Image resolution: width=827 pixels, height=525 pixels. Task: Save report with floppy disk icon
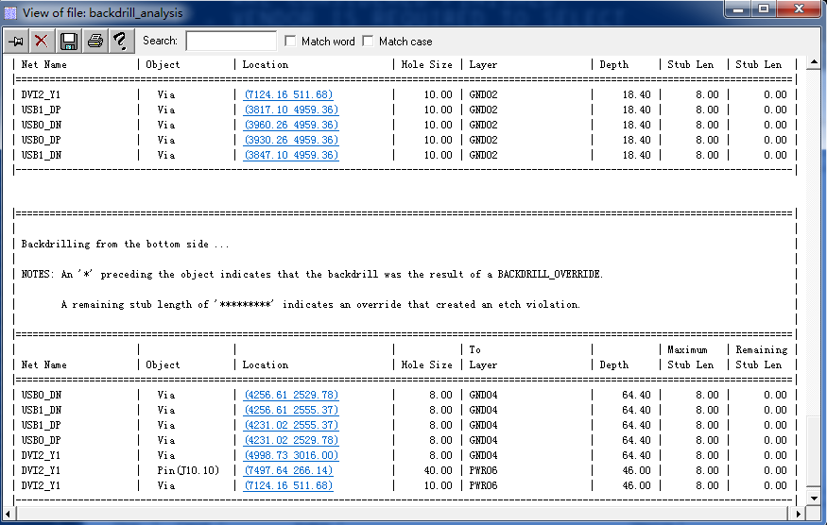pos(69,42)
